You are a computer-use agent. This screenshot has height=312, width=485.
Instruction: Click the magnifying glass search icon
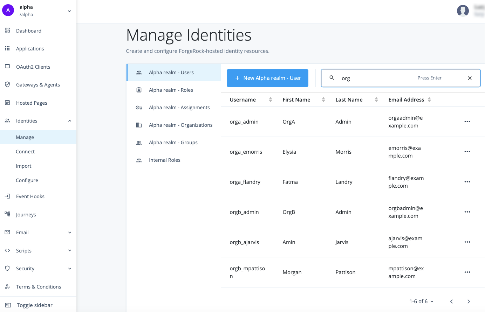332,78
